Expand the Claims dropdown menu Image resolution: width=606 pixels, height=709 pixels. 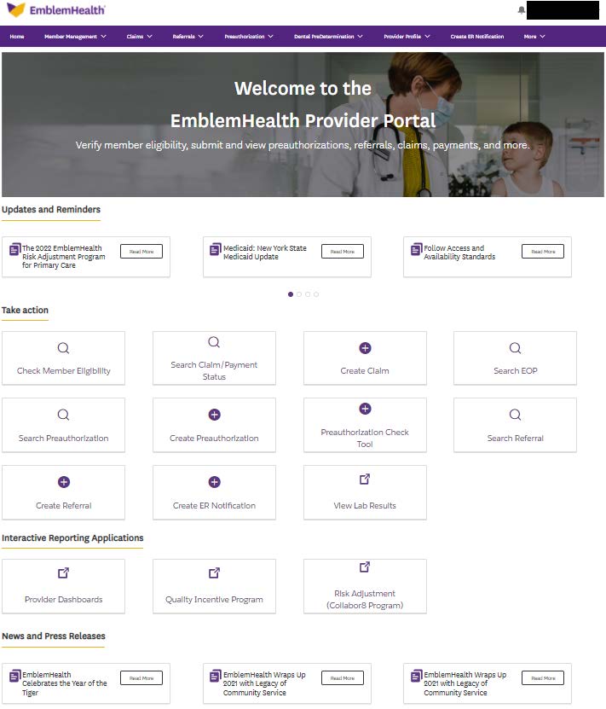139,37
